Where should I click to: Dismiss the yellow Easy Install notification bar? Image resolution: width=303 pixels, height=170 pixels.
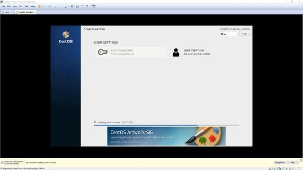click(x=301, y=161)
